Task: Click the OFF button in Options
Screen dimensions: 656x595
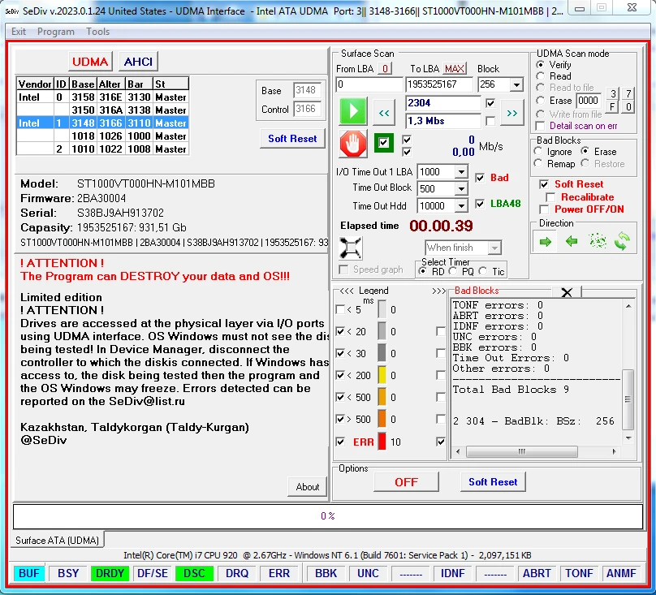Action: coord(406,482)
